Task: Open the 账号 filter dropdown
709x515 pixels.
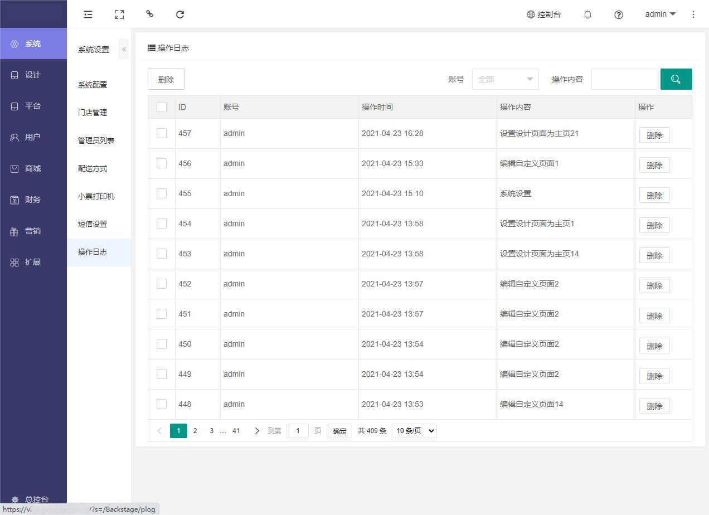Action: click(505, 79)
